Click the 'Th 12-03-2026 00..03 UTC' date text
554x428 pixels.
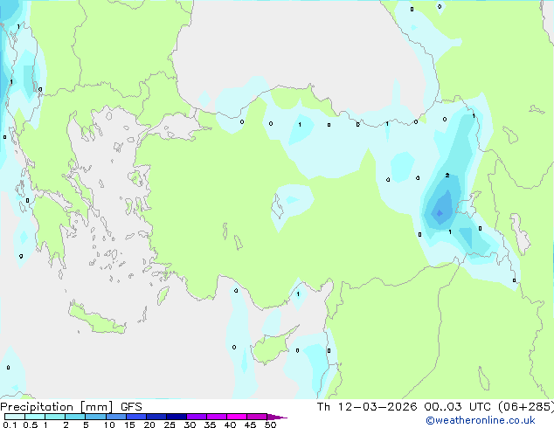tap(404, 407)
